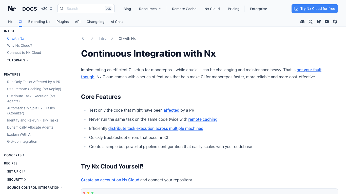This screenshot has width=346, height=194.
Task: Open the Blog link
Action: tap(127, 9)
